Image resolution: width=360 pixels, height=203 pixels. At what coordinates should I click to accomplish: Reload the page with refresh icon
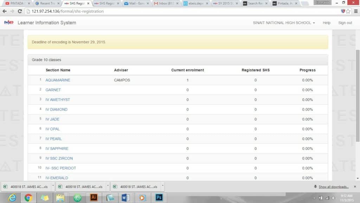tap(20, 11)
